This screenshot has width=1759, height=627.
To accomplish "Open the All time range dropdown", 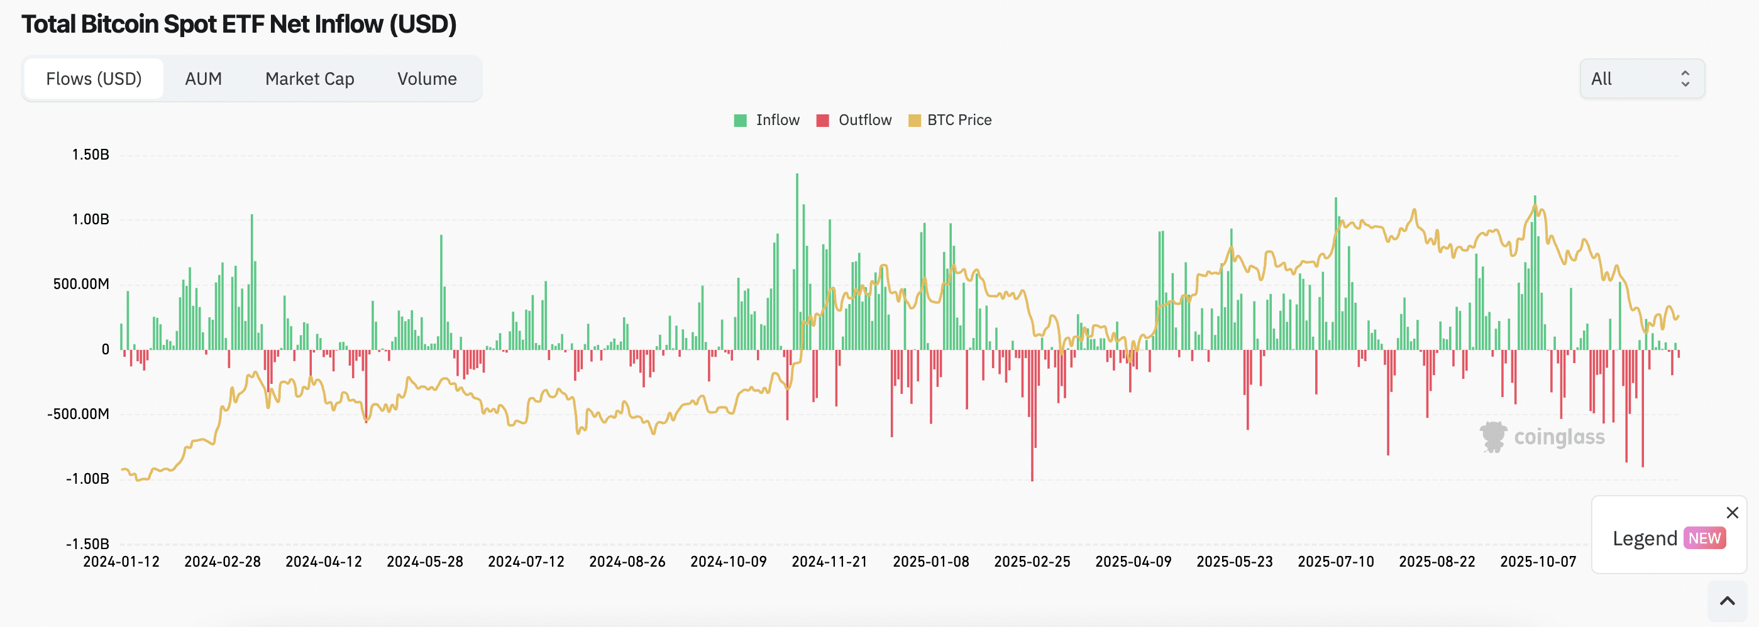I will tap(1641, 79).
